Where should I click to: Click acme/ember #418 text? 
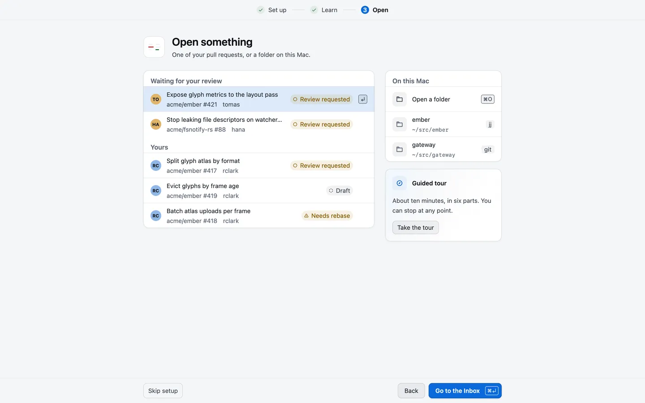click(192, 221)
